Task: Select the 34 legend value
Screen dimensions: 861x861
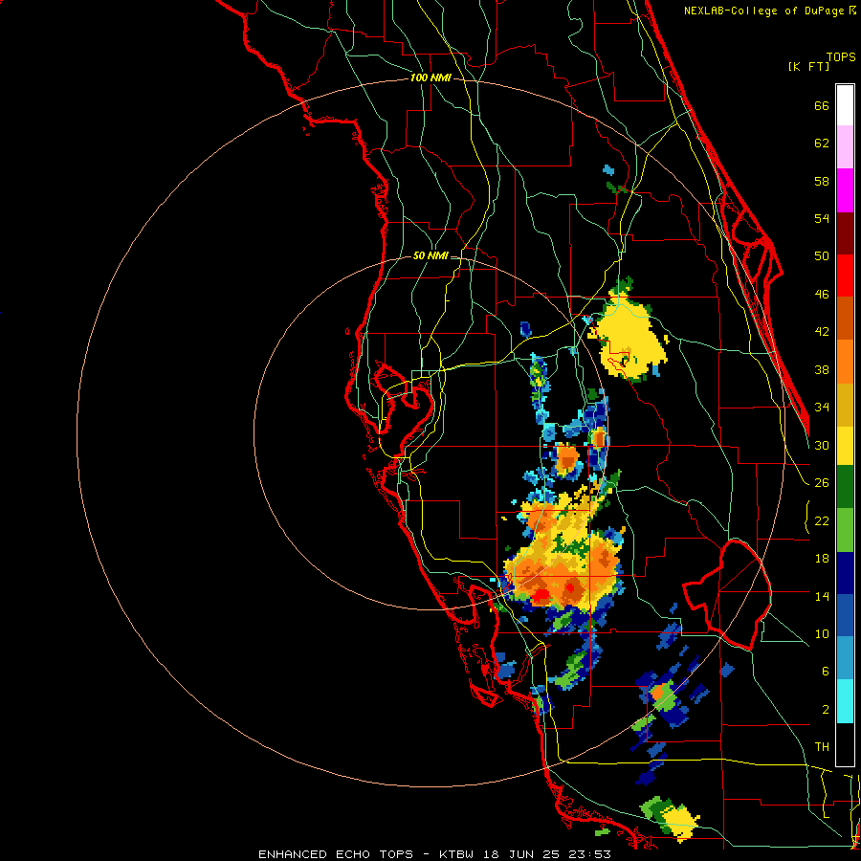Action: (x=822, y=408)
